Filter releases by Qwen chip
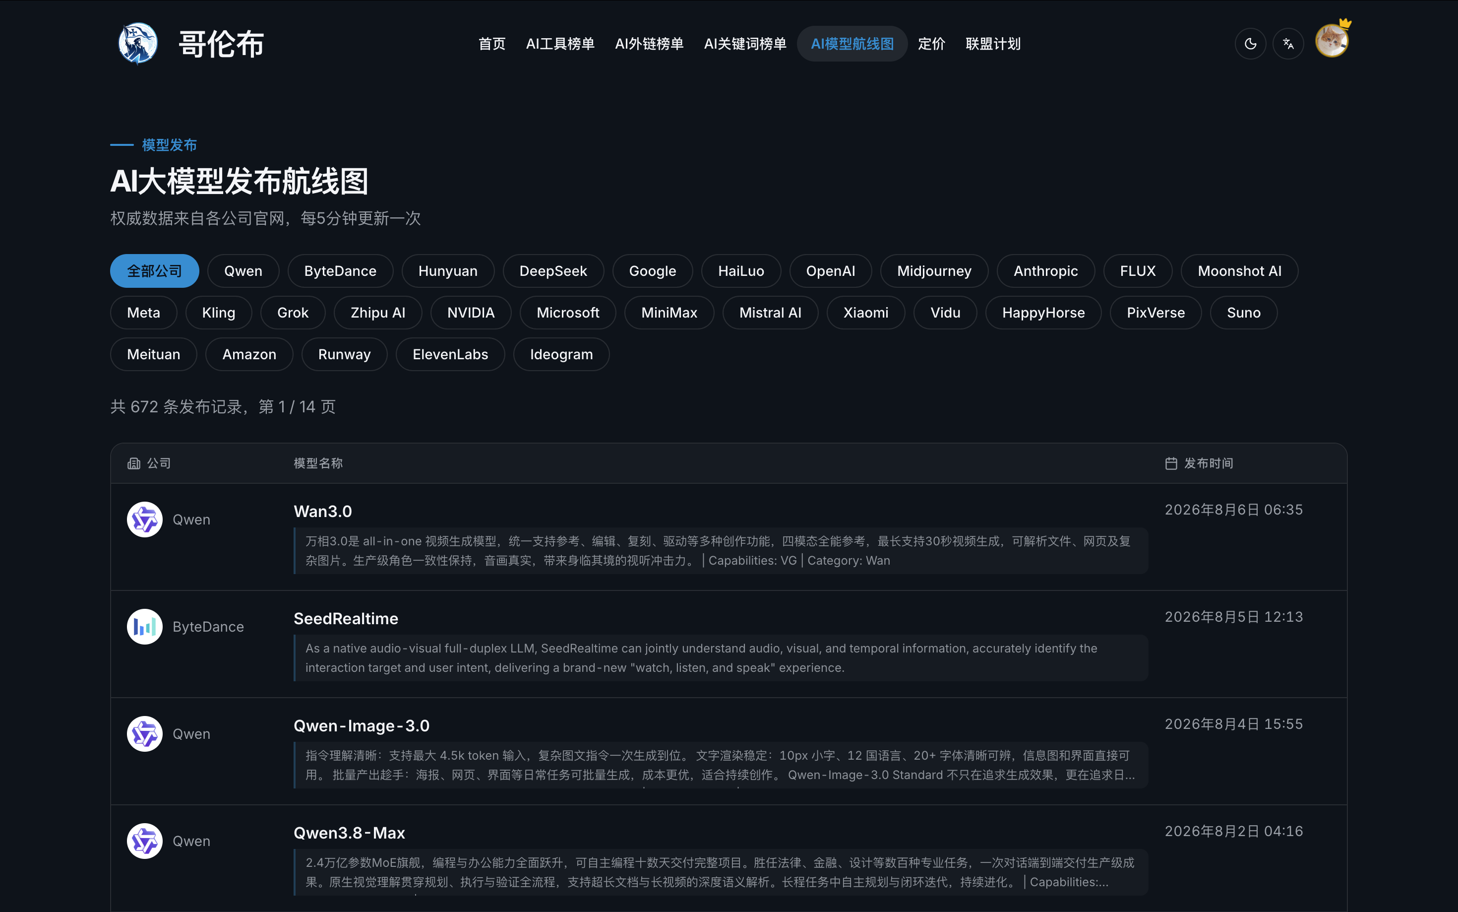 (243, 271)
